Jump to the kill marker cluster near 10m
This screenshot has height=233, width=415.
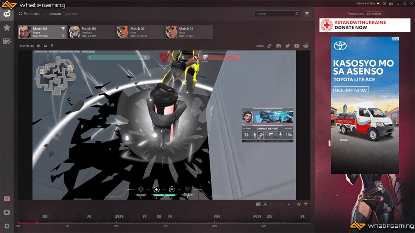click(x=120, y=216)
